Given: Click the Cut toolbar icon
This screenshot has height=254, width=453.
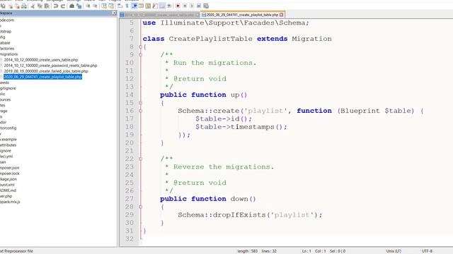Looking at the screenshot, I should 33,6.
